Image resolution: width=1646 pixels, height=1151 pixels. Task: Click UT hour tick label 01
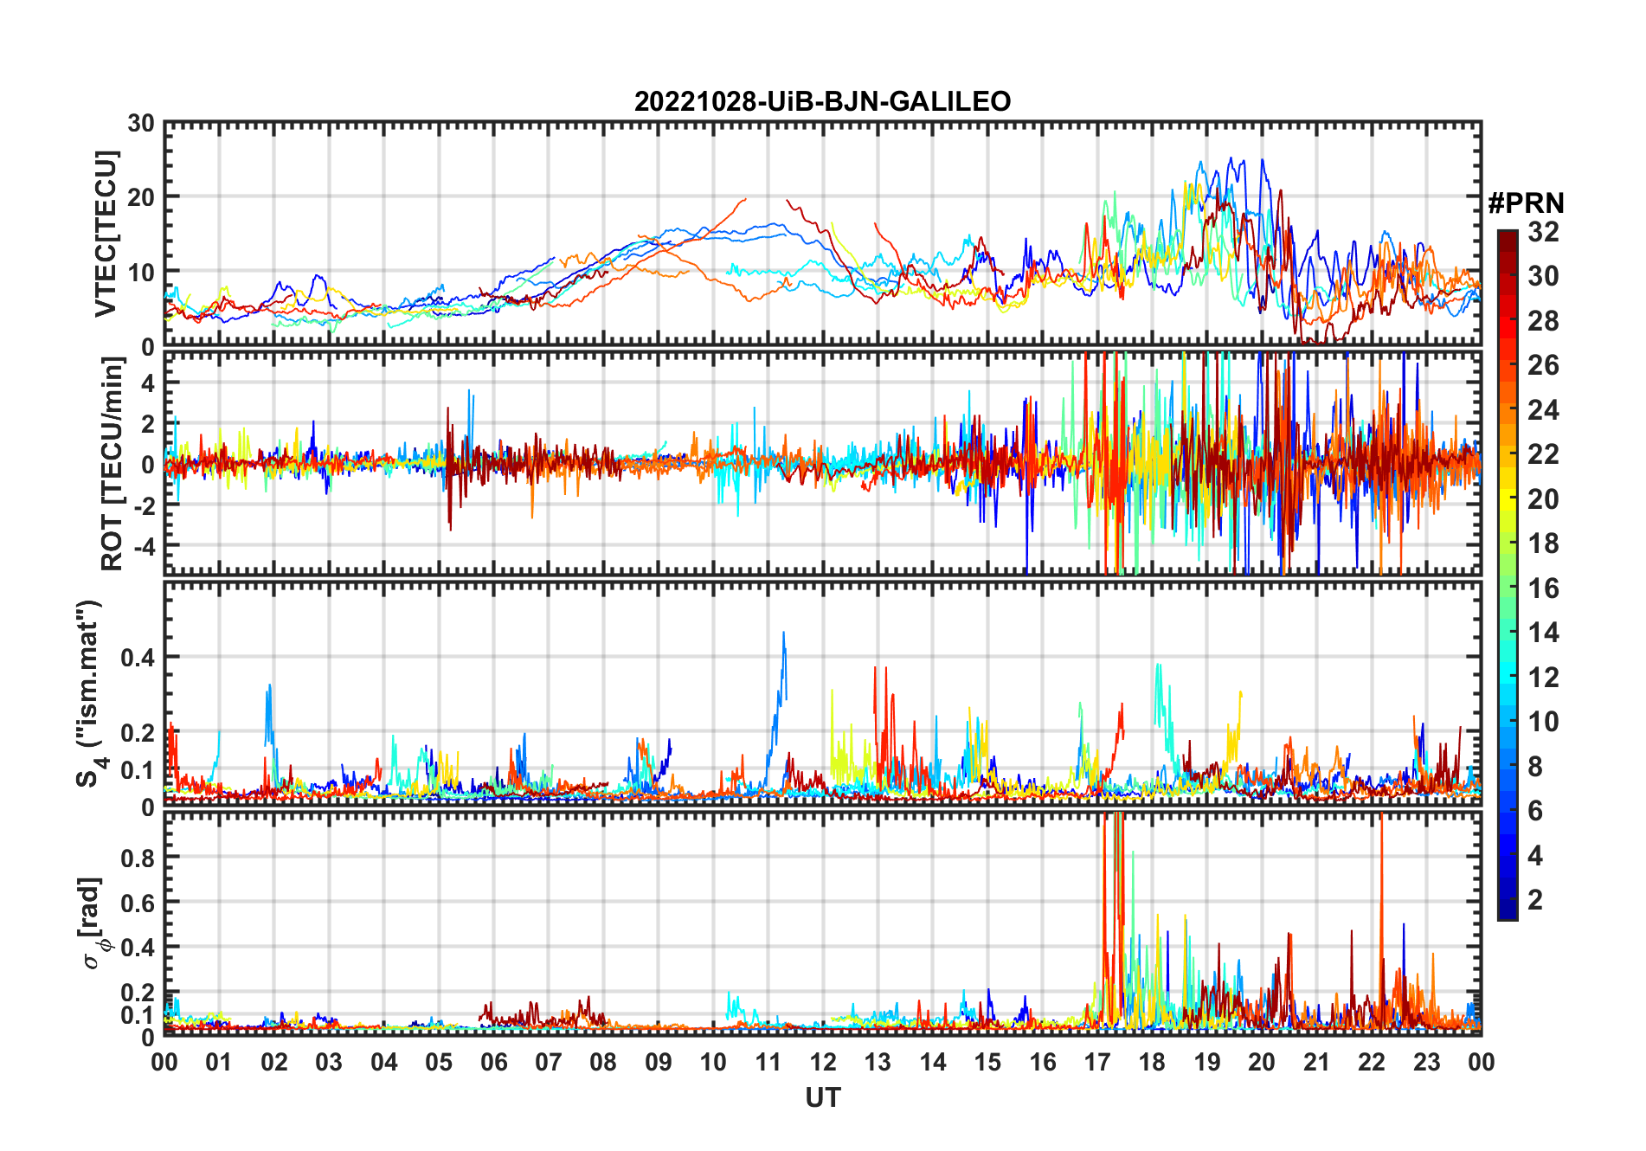tap(219, 1062)
